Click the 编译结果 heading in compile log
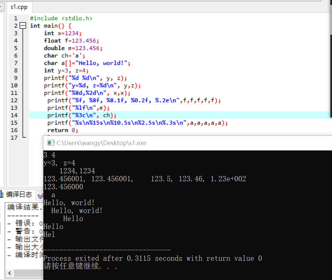 [x=24, y=207]
